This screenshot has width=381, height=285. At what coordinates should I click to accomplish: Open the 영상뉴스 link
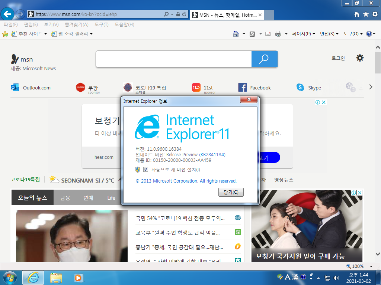[284, 180]
